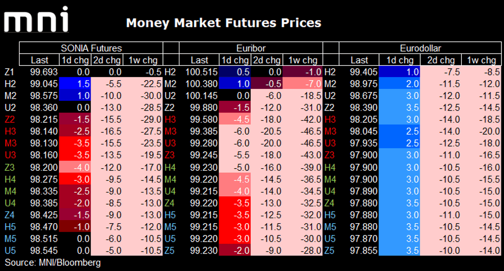Click the blue SONIA H2 1d chg 1.5 cell
Image resolution: width=504 pixels, height=271 pixels.
click(x=75, y=84)
